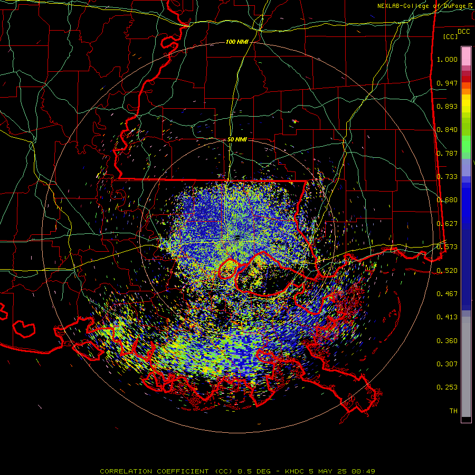
Task: Pick the dark navy segment of the color bar
Action: 466,270
